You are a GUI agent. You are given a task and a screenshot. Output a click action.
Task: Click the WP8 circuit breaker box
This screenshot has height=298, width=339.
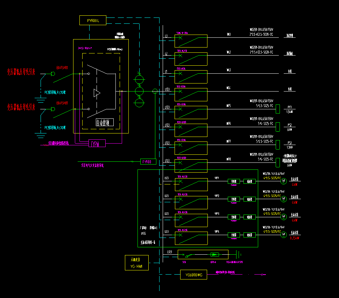(191, 166)
